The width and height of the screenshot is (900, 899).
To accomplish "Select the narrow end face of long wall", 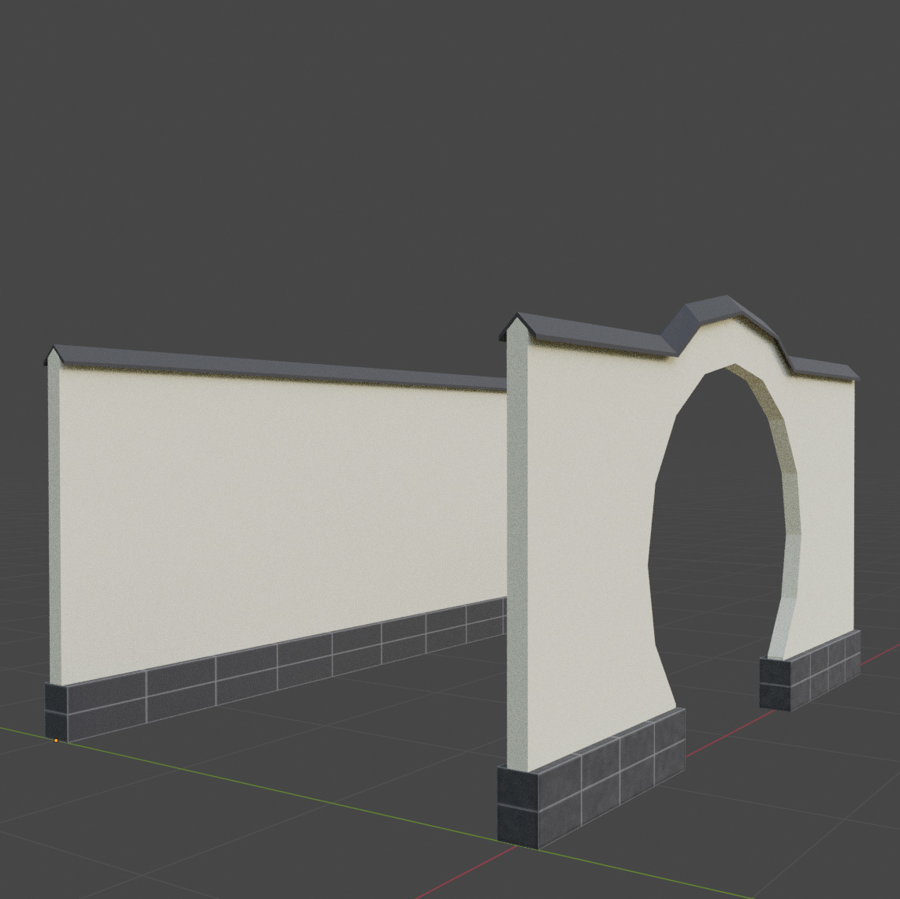I will (x=54, y=522).
